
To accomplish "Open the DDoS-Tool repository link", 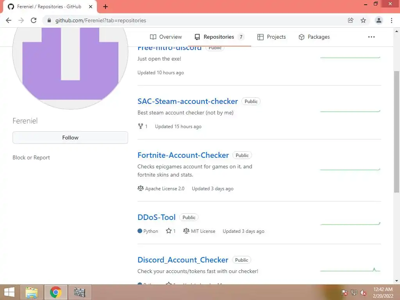I will point(156,217).
